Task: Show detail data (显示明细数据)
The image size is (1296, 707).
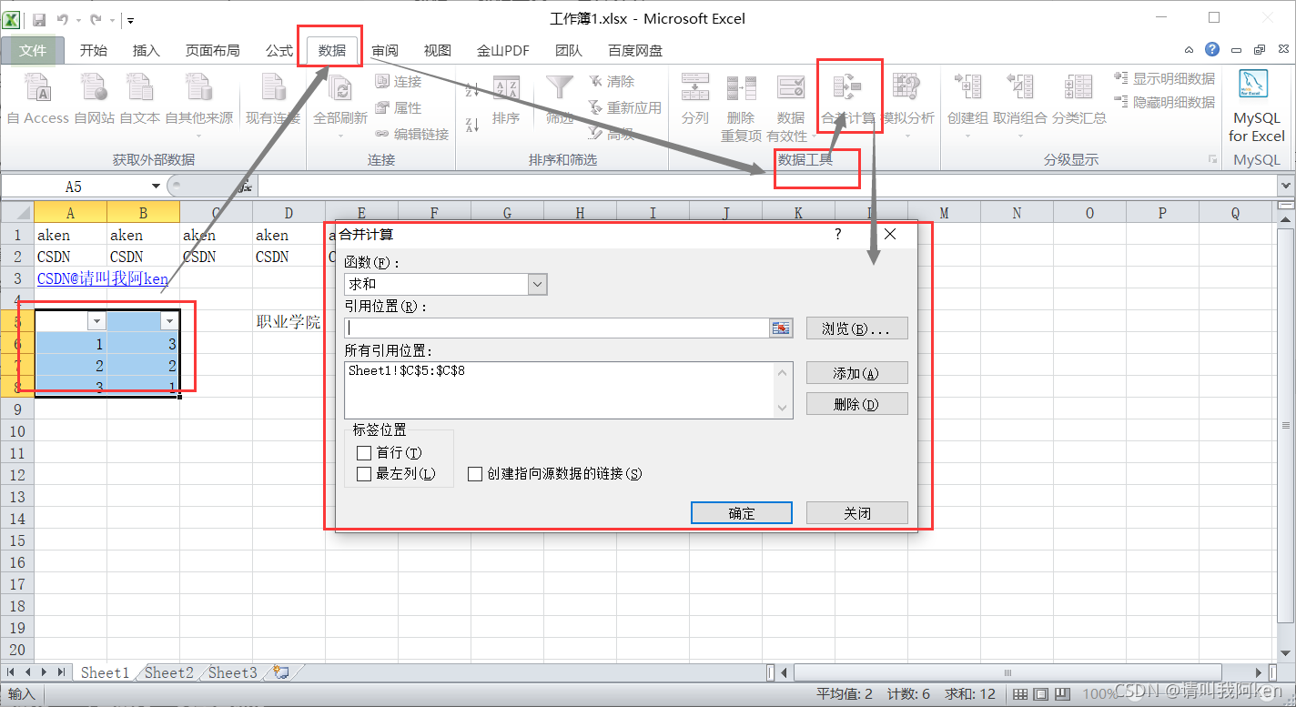Action: click(x=1165, y=79)
